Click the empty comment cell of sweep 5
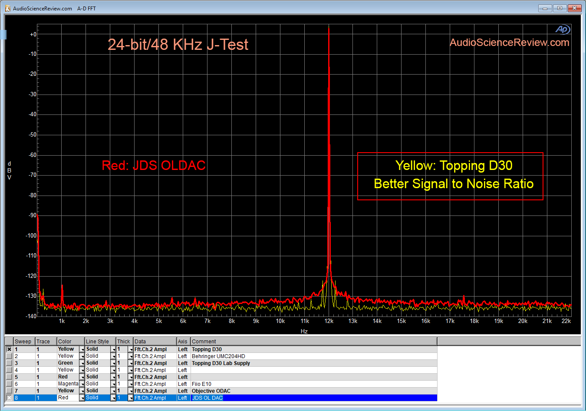Screen dimensions: 586x411 pos(314,377)
